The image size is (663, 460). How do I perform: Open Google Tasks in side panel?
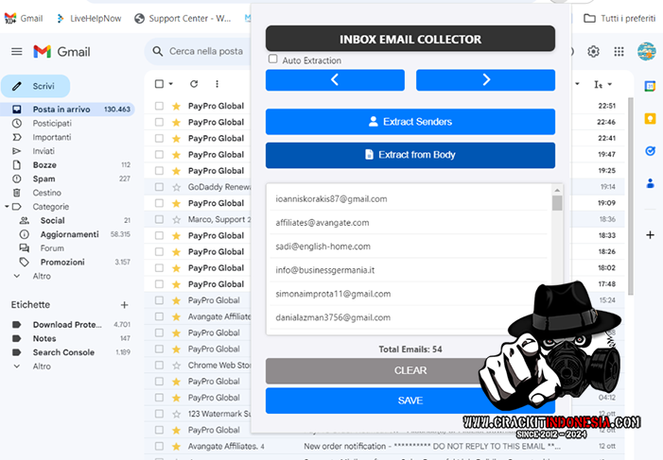tap(650, 150)
